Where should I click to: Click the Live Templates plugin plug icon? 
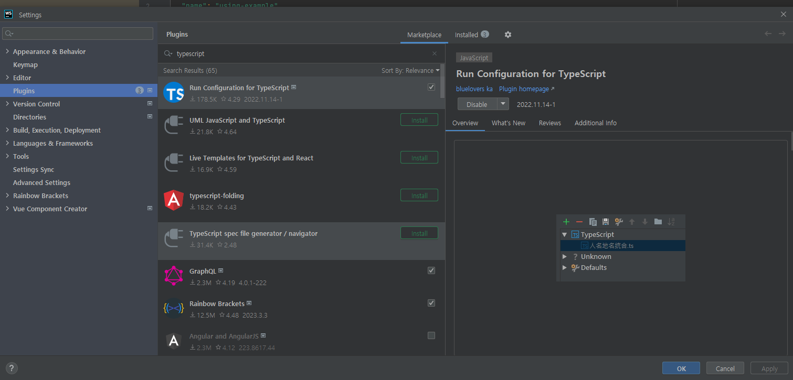(x=174, y=163)
